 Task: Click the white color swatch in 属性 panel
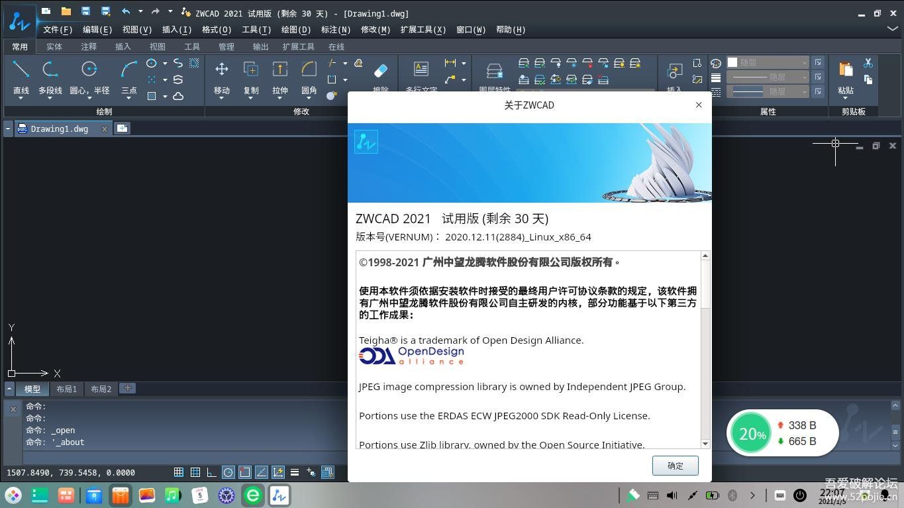coord(732,62)
